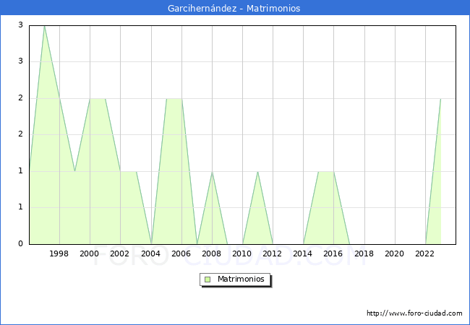Click the chart title Garcihernández - Matrimonios
Image resolution: width=470 pixels, height=325 pixels.
point(234,8)
